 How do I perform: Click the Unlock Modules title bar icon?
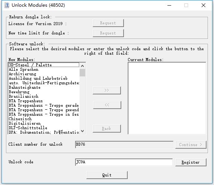(6, 5)
